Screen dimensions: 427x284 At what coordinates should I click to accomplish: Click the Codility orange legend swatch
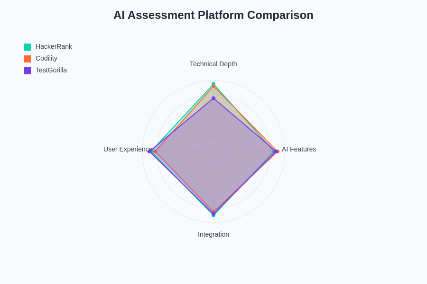point(27,59)
